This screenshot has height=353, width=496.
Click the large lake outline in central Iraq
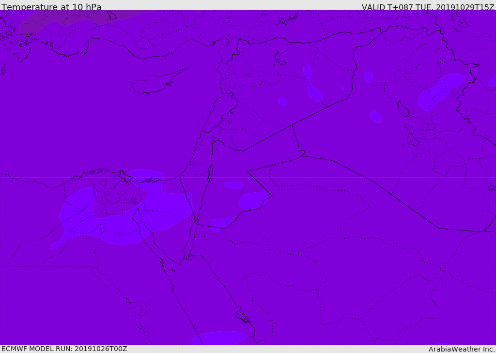click(x=403, y=109)
